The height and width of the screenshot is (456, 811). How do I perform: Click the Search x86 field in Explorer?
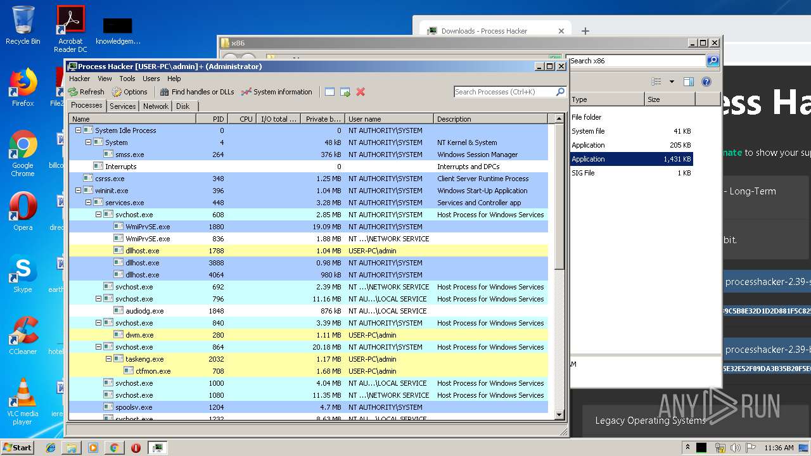point(636,61)
